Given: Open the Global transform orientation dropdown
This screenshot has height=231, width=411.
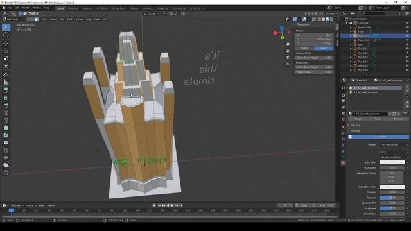Looking at the screenshot, I should click(152, 13).
